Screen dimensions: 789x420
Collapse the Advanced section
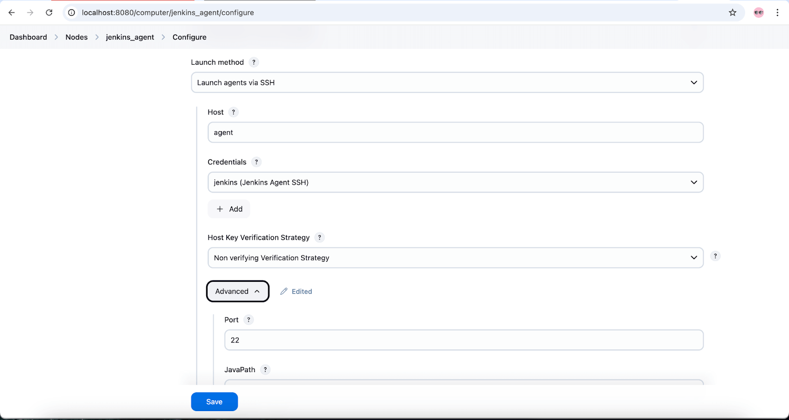point(237,291)
